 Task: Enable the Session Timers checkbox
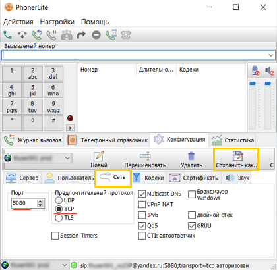55,236
